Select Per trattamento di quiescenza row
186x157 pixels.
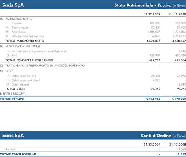pyautogui.click(x=93, y=51)
